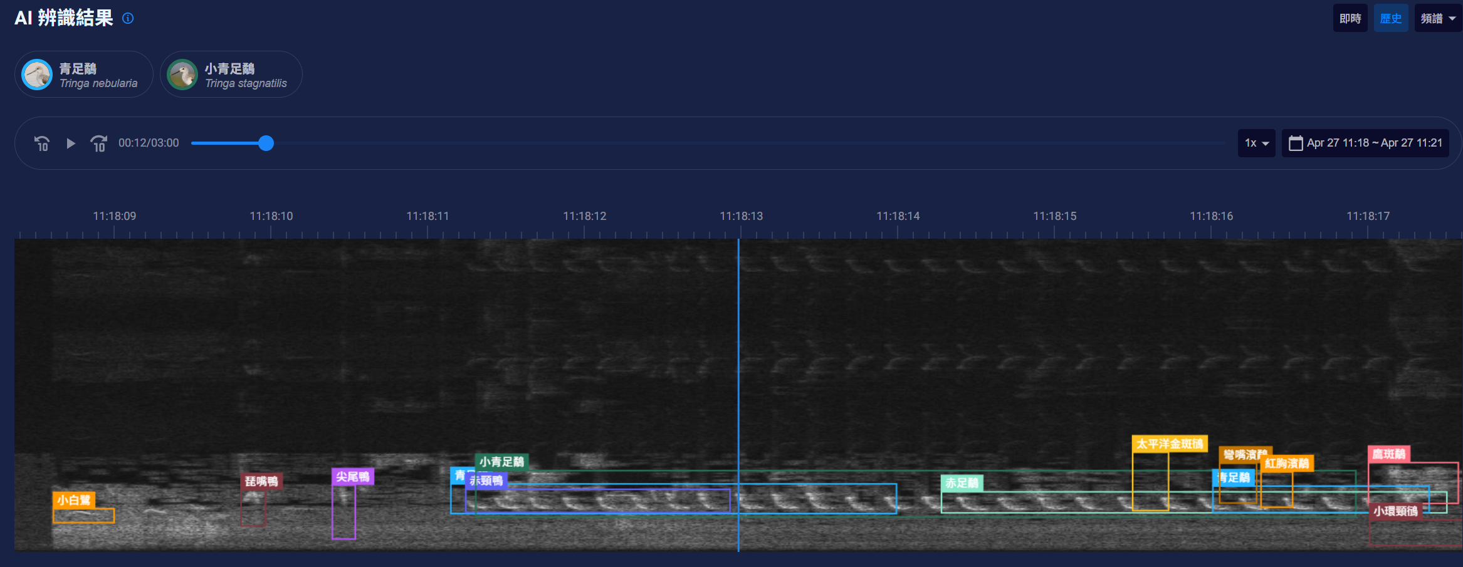Select the 紅胸濱鷸 detection label
This screenshot has height=567, width=1463.
point(1287,463)
